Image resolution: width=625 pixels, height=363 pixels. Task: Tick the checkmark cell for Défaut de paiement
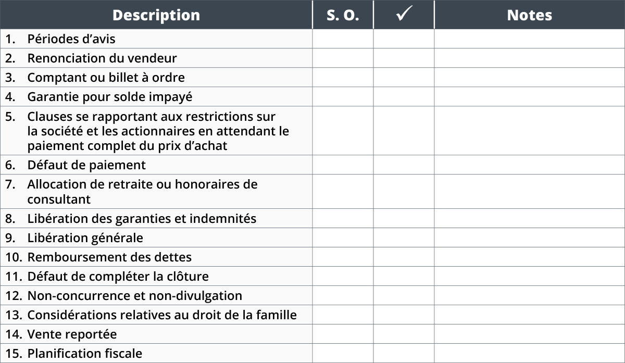pos(404,165)
